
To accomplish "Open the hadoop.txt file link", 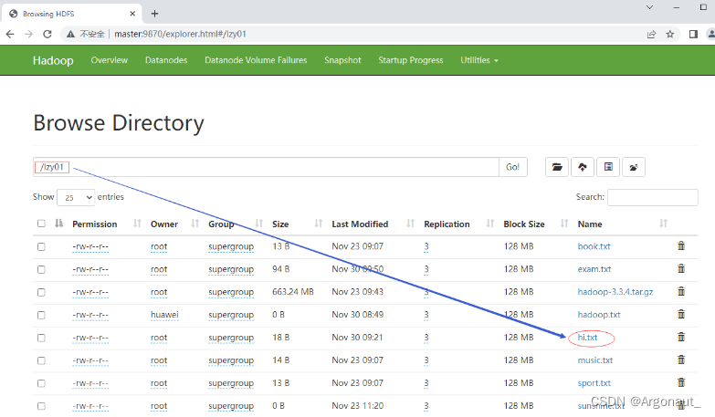I will click(599, 315).
